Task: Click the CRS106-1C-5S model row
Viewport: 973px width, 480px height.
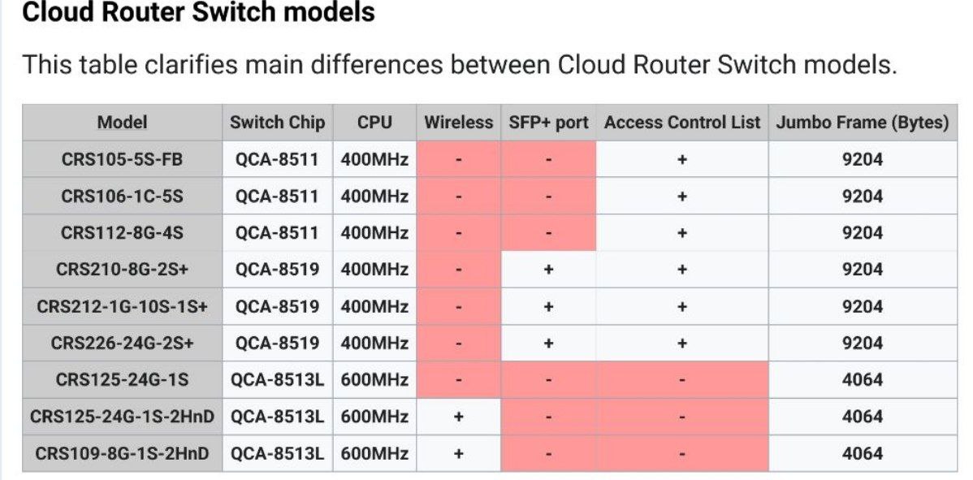Action: (491, 196)
